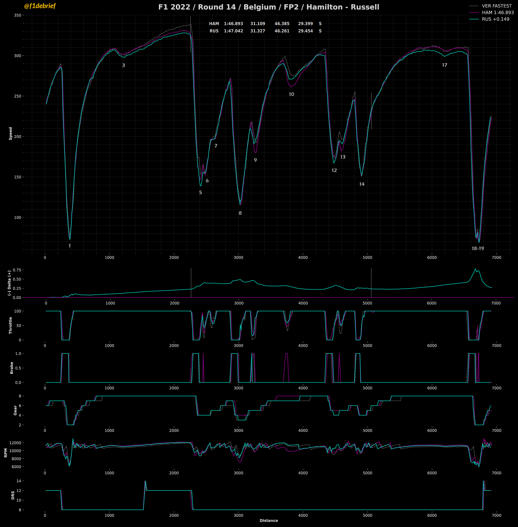Click HAM lap time 1:46.893 in table

233,24
